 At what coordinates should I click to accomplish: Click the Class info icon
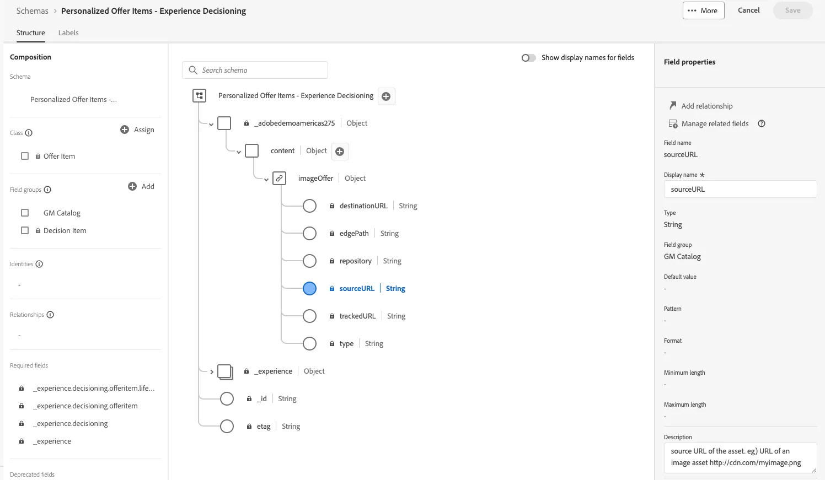click(x=29, y=133)
